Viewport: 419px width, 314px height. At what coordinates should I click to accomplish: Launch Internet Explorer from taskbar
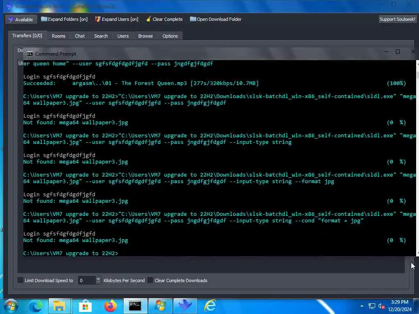point(211,306)
